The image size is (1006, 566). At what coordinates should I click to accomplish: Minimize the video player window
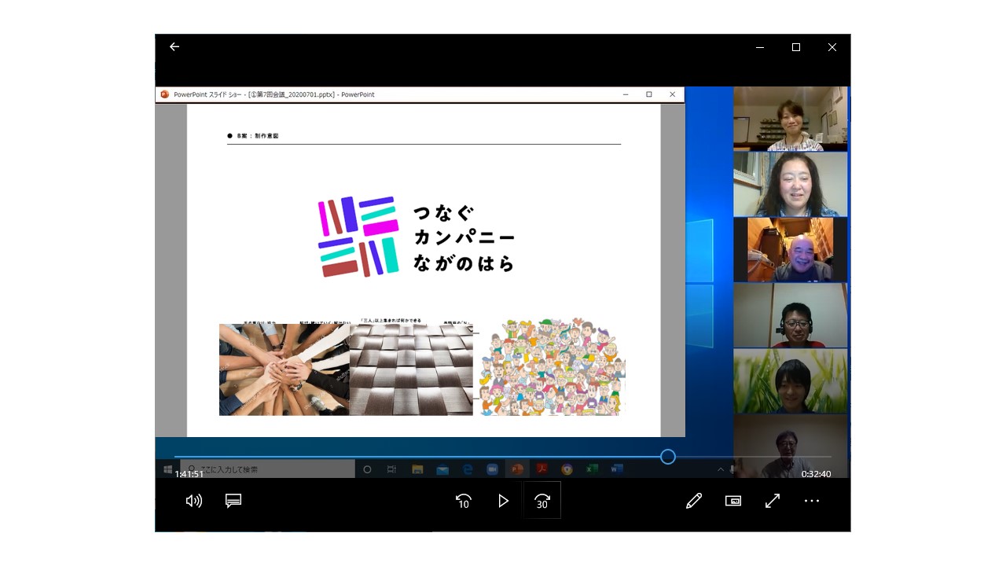760,47
